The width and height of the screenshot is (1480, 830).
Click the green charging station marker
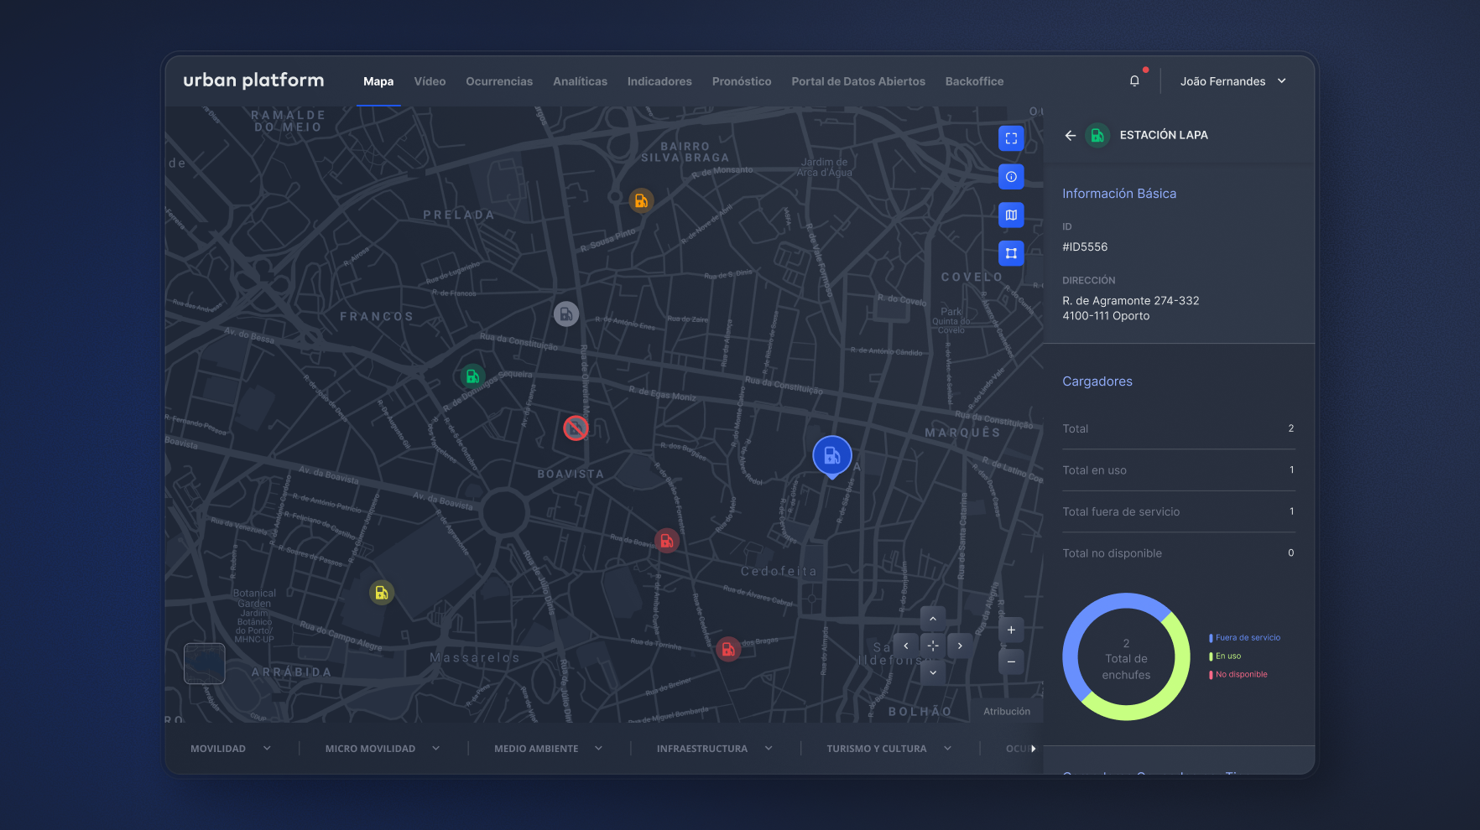click(472, 376)
